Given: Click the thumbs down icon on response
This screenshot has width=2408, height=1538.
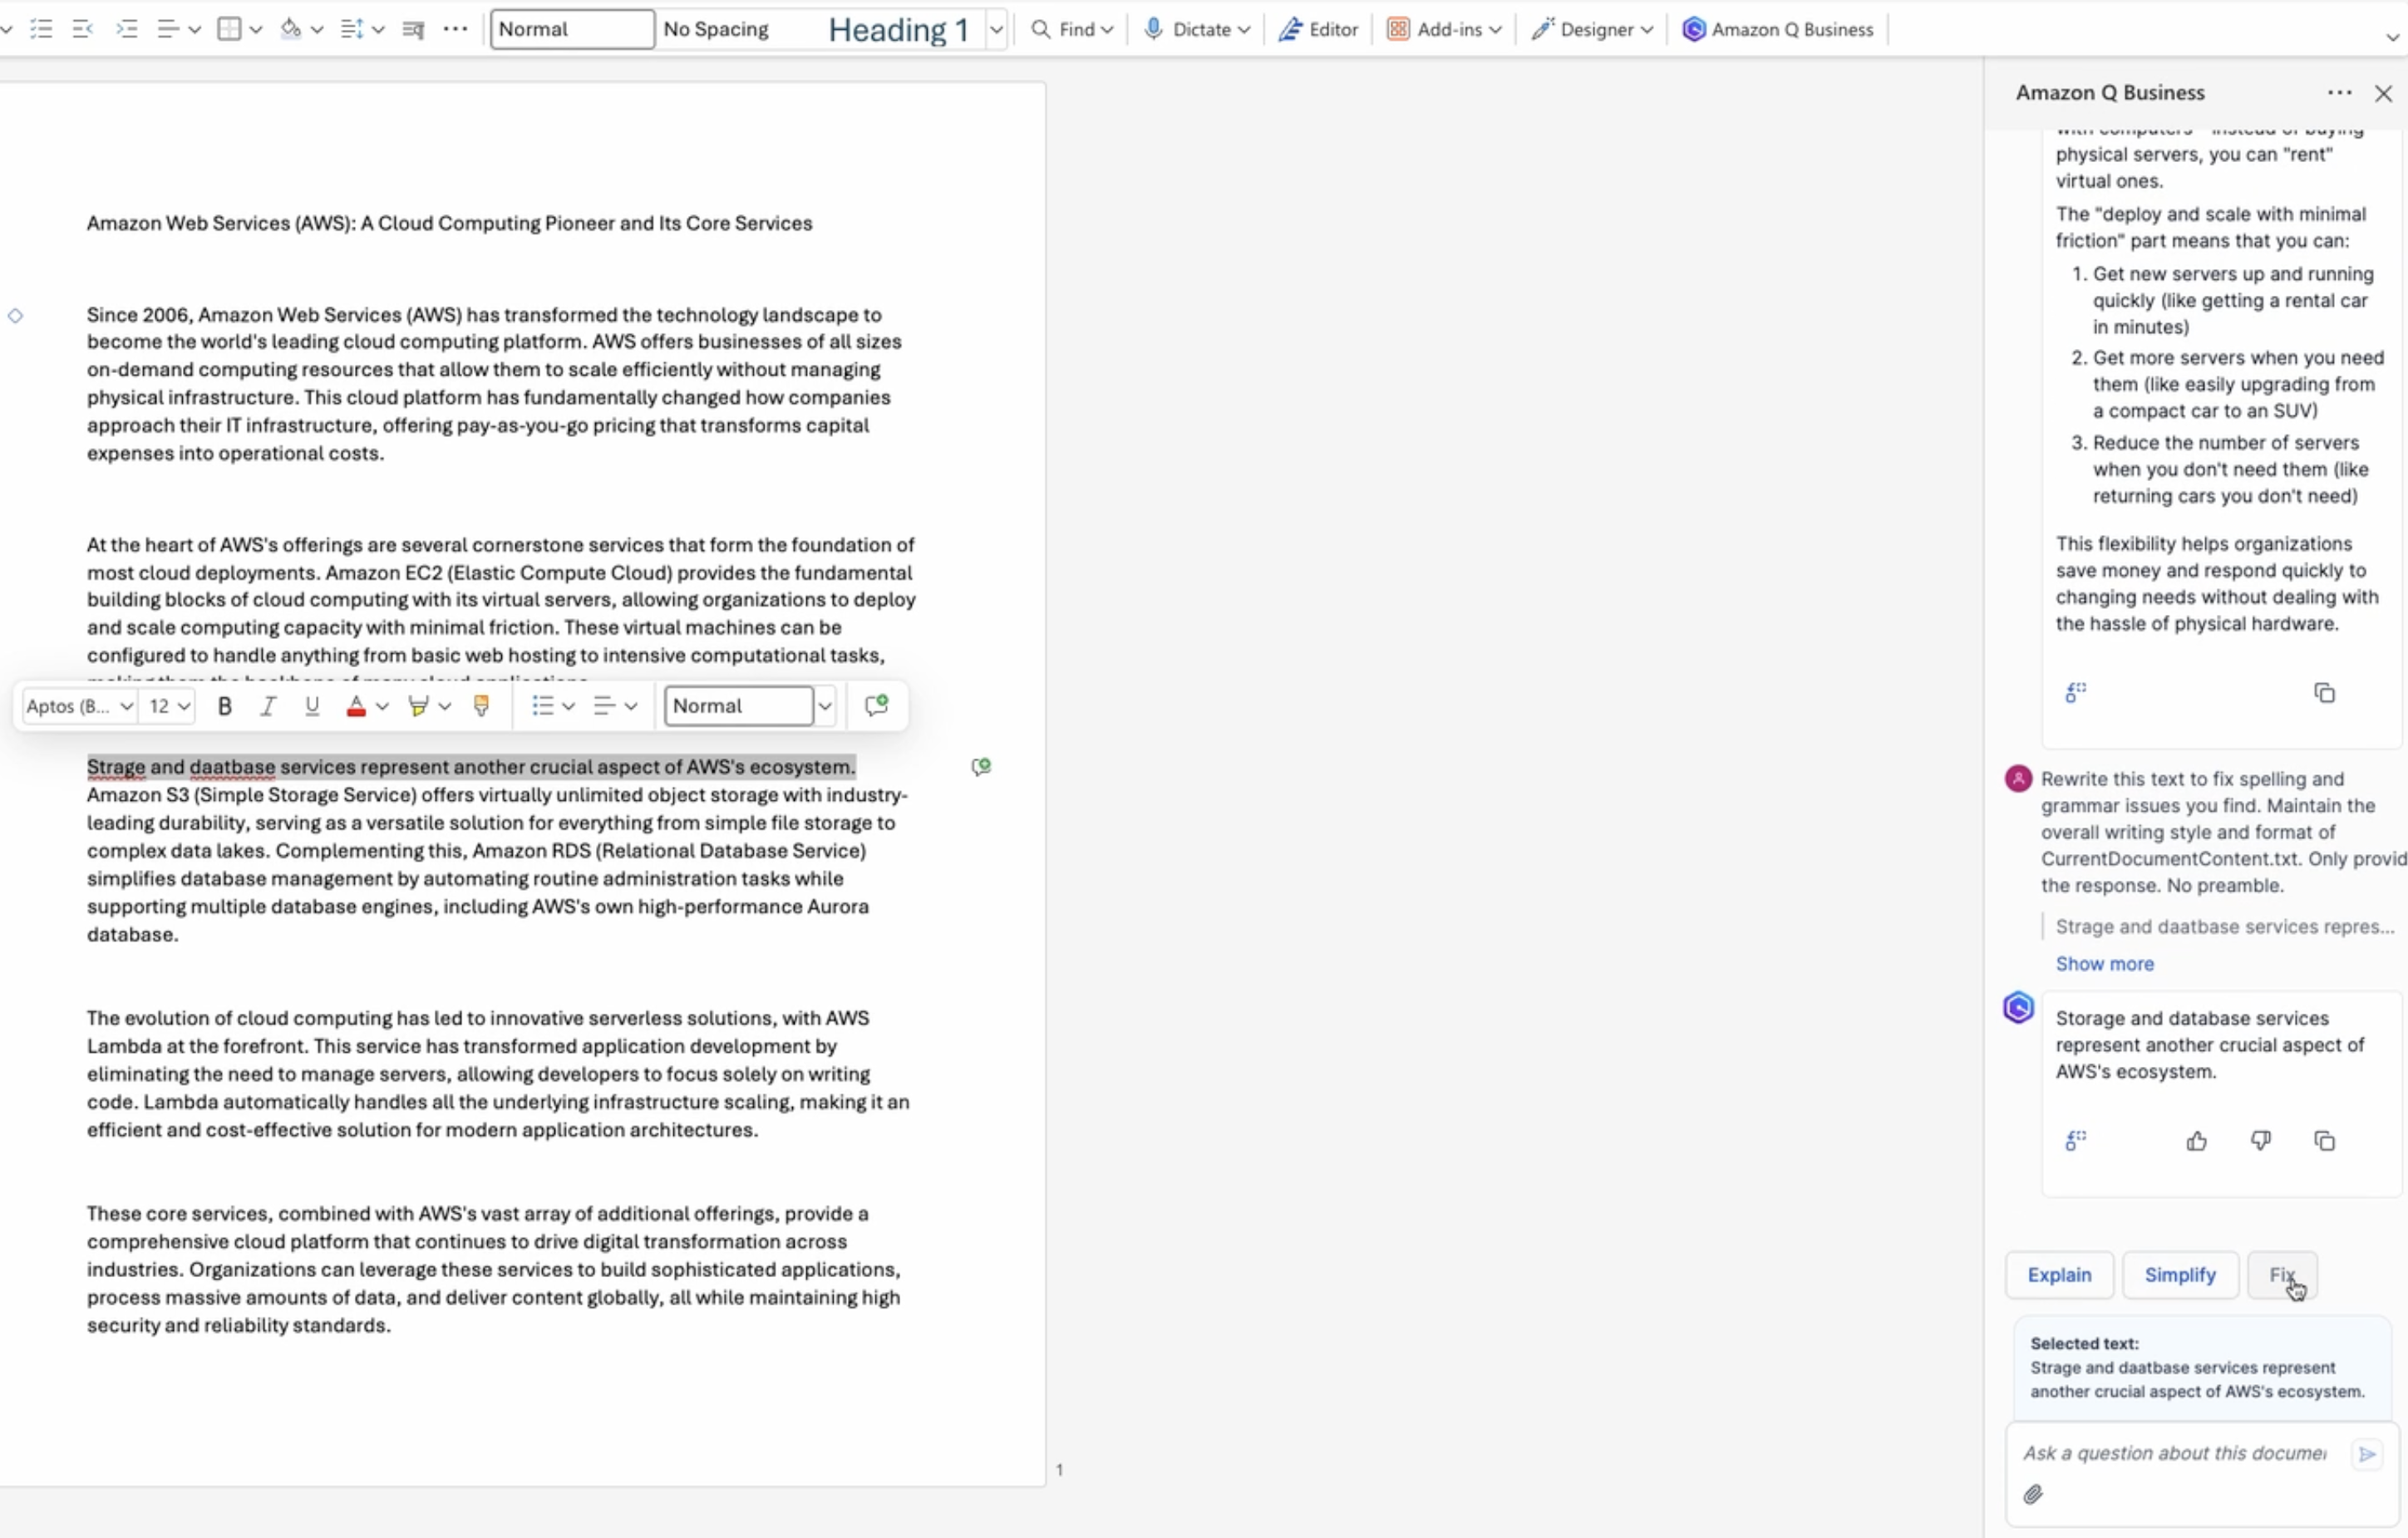Looking at the screenshot, I should click(x=2260, y=1142).
